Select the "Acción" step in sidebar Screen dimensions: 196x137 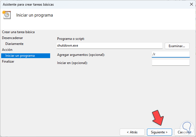(x=7, y=50)
